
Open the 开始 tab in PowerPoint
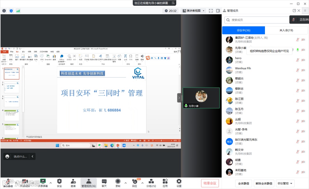tap(12, 52)
